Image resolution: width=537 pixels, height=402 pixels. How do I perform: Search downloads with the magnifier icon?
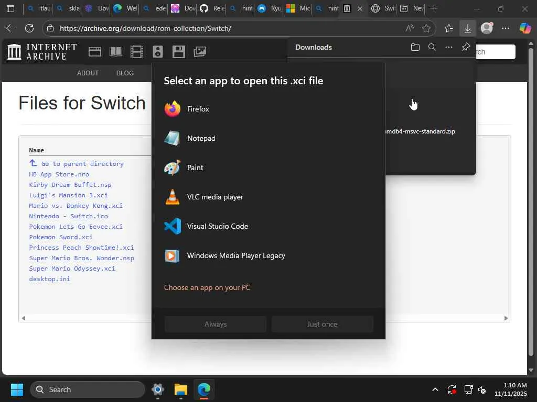(x=432, y=47)
